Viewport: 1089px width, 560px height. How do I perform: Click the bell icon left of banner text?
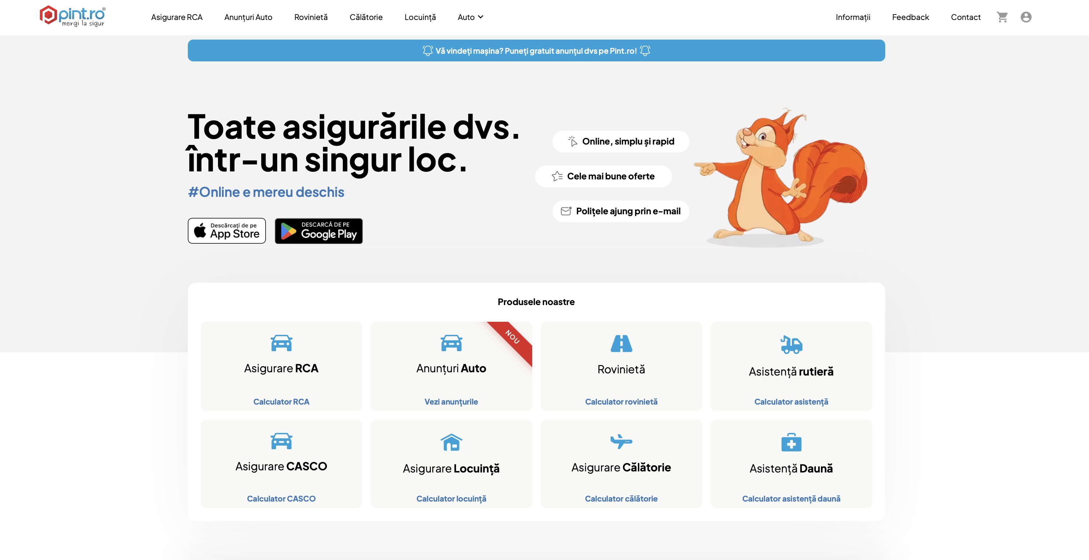click(428, 51)
